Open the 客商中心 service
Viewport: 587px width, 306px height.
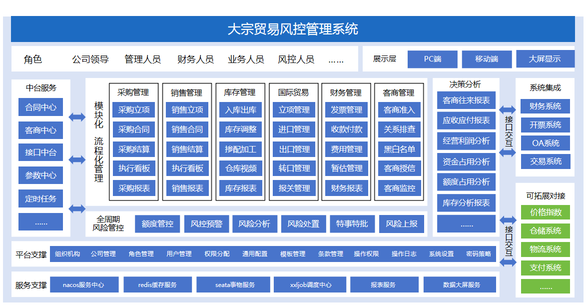pos(40,130)
